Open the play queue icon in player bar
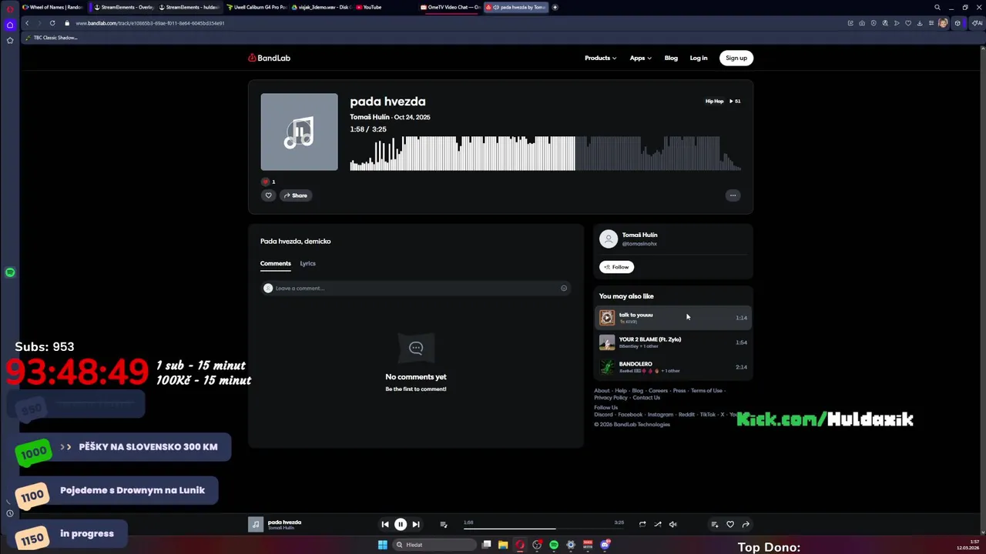Viewport: 986px width, 554px height. click(444, 524)
